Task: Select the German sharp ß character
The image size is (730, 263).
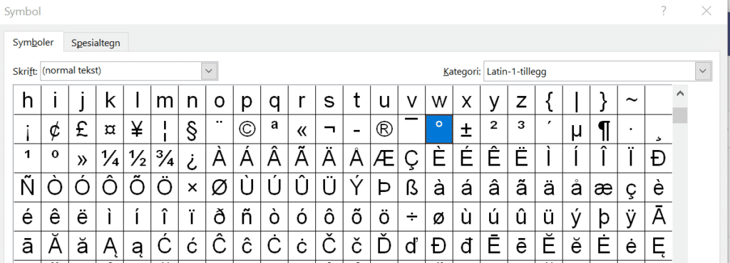Action: click(411, 188)
